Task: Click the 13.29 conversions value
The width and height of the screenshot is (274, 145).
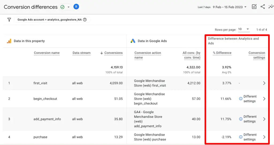Action: tap(119, 137)
